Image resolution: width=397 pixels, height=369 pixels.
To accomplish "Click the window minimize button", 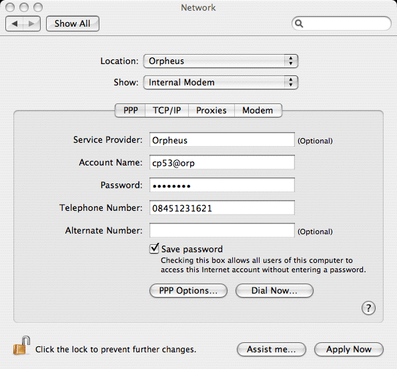I will 24,7.
